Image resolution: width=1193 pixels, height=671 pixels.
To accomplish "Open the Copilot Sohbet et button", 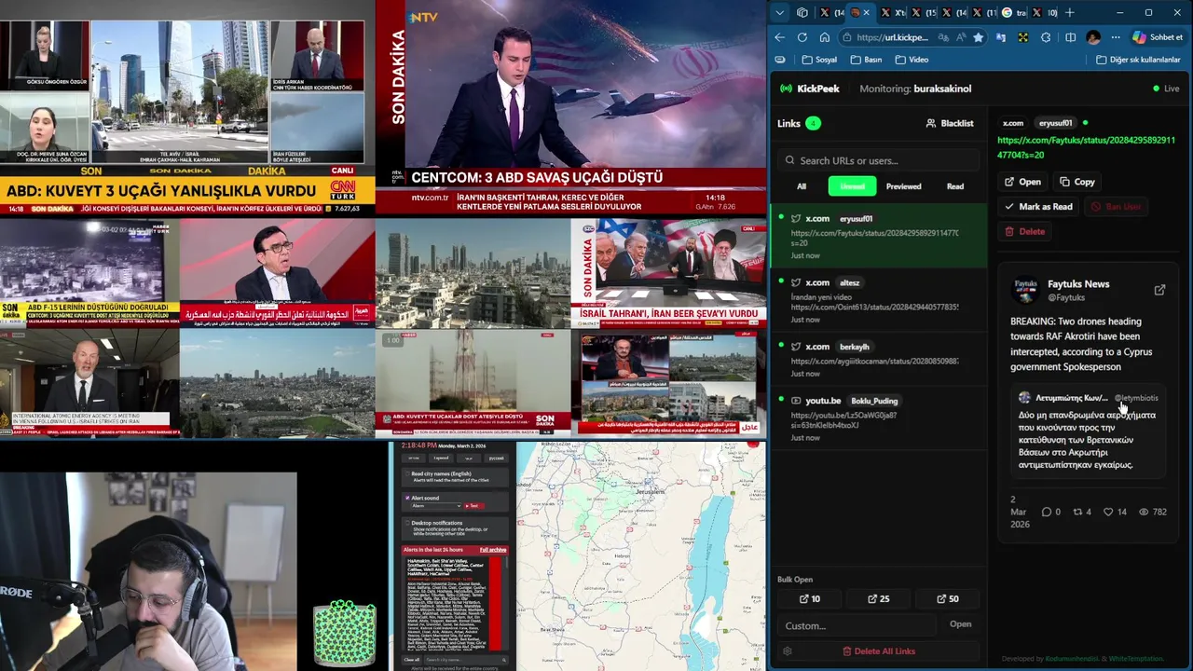I will click(x=1158, y=37).
